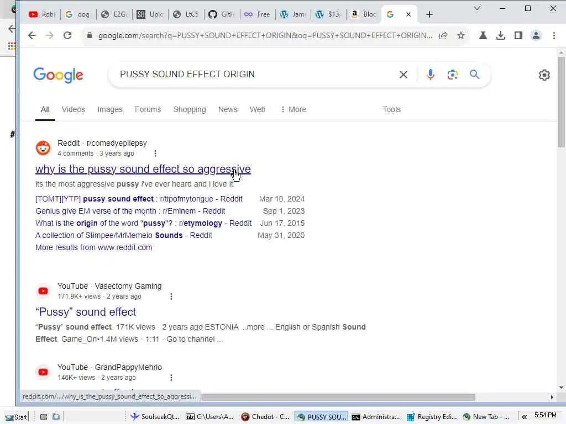Open 'why is the pussy sound effect so aggressive' link
566x424 pixels.
[143, 169]
